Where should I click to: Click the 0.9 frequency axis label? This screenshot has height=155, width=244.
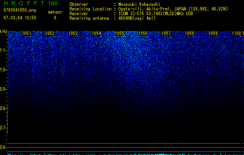click(x=3, y=89)
